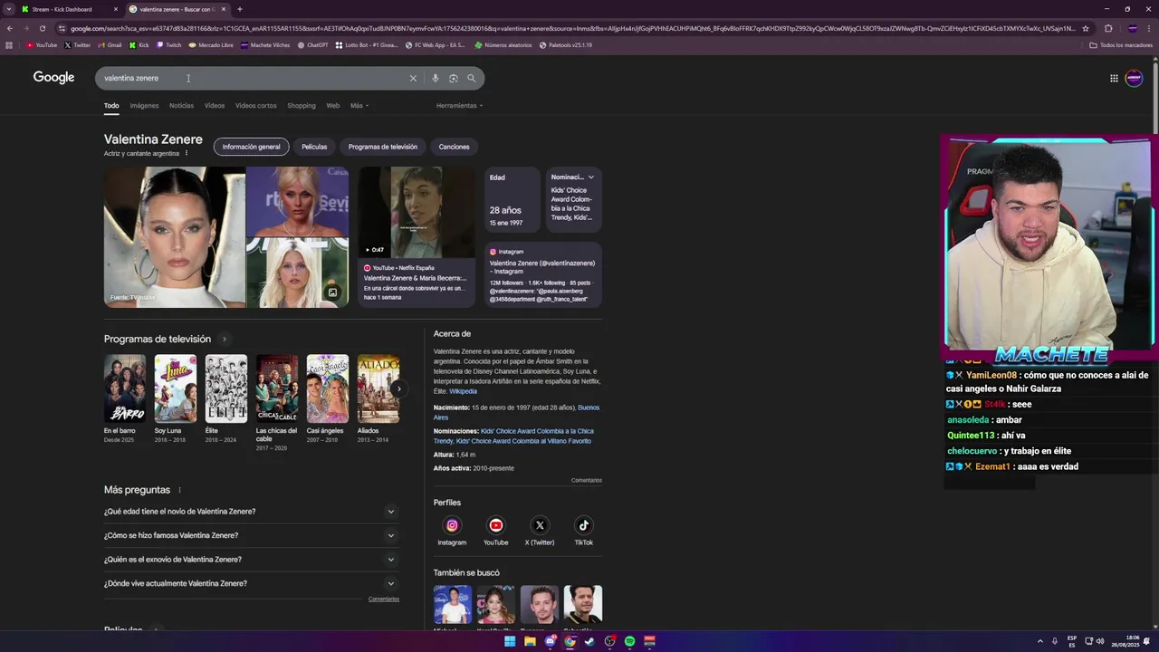Screen dimensions: 1159x652
Task: Open the Soy Luna show poster
Action: [x=175, y=388]
